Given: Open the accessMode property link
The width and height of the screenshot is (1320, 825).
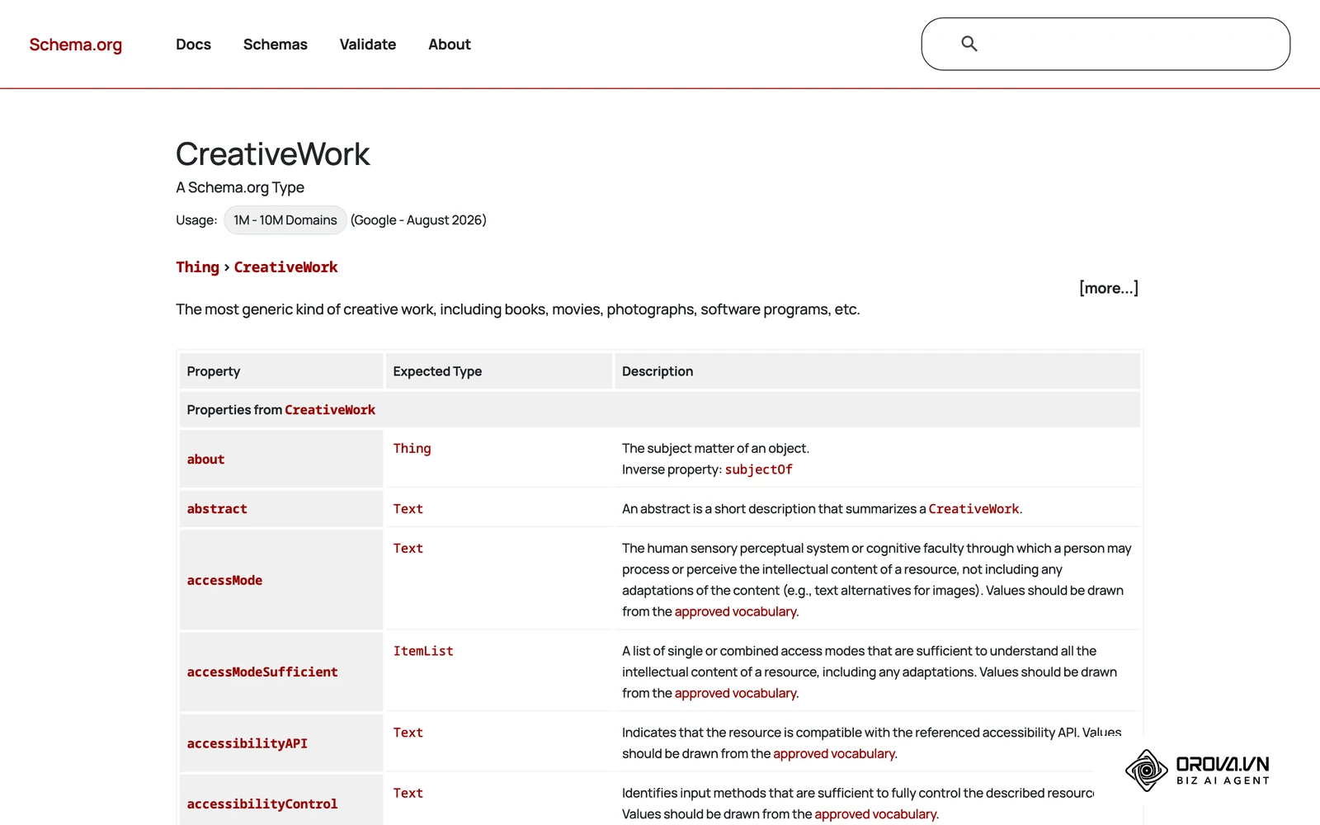Looking at the screenshot, I should [x=224, y=581].
